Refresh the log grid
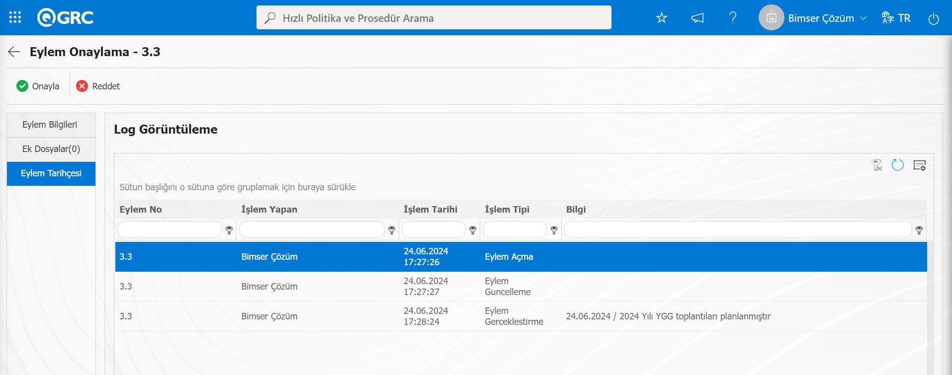This screenshot has height=375, width=952. click(898, 165)
